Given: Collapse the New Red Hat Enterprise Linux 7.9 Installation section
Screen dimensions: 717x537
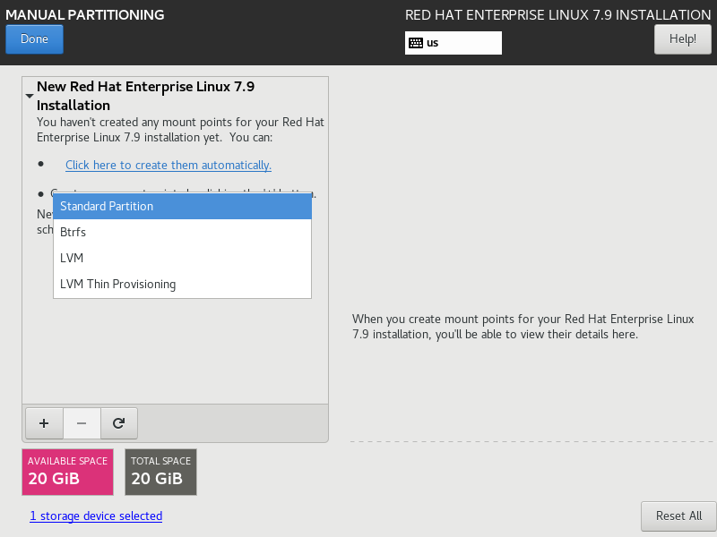Looking at the screenshot, I should click(30, 96).
